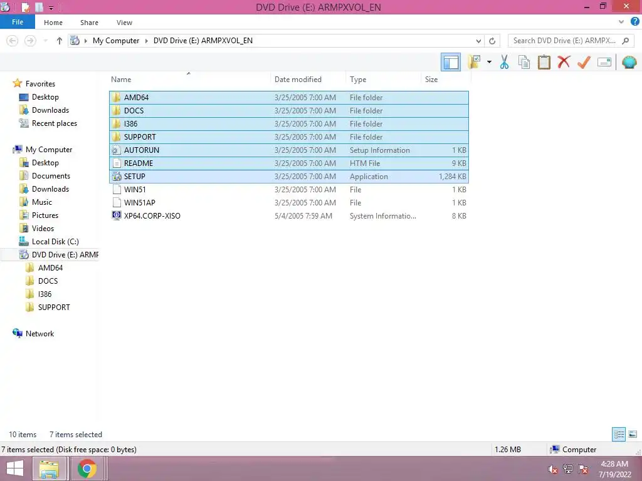The width and height of the screenshot is (642, 481).
Task: Open Network in navigation pane
Action: click(x=39, y=333)
